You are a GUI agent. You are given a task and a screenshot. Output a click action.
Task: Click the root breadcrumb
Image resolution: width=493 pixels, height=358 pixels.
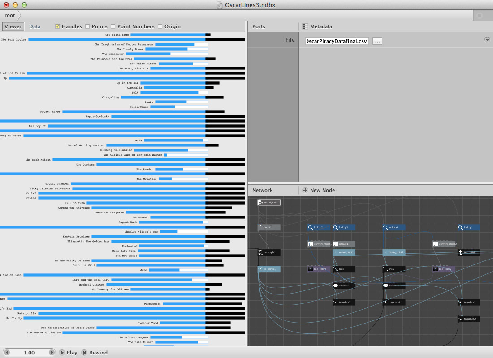tap(10, 15)
